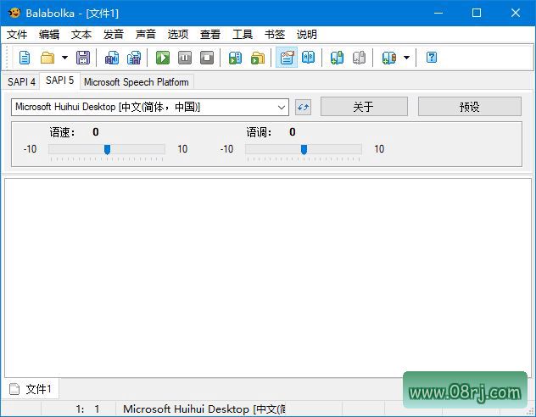Expand the open-file recent list arrow
The image size is (536, 417).
(64, 58)
